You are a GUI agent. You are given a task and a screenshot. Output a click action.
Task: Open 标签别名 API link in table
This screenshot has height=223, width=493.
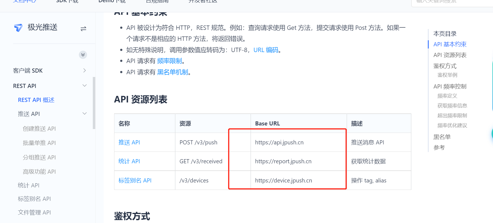click(x=135, y=180)
